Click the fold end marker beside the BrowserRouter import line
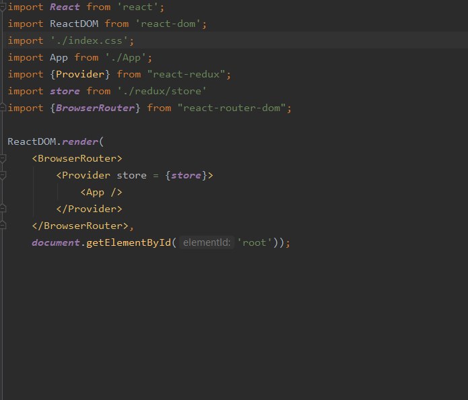Image resolution: width=468 pixels, height=400 pixels. [3, 108]
